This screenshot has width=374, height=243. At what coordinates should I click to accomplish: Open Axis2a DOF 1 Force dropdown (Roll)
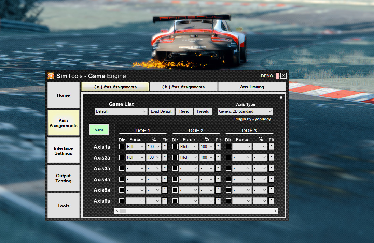click(x=135, y=157)
